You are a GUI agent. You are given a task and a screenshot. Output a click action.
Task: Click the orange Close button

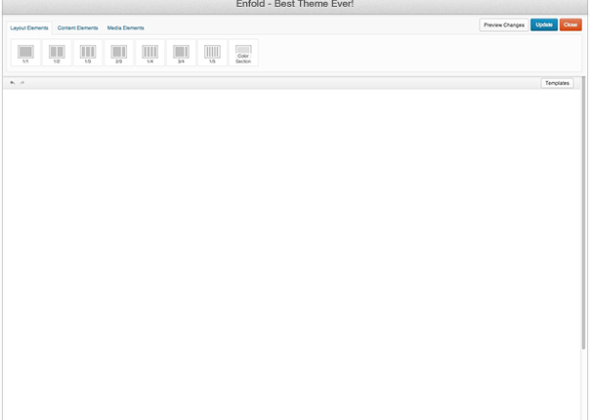point(570,24)
